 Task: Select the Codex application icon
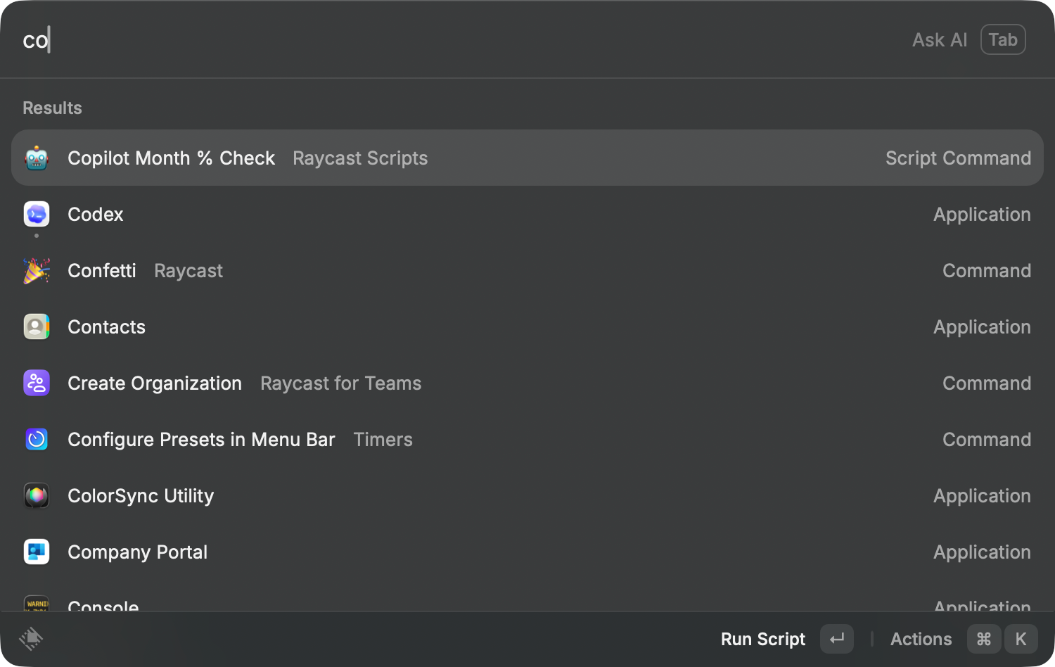coord(36,214)
